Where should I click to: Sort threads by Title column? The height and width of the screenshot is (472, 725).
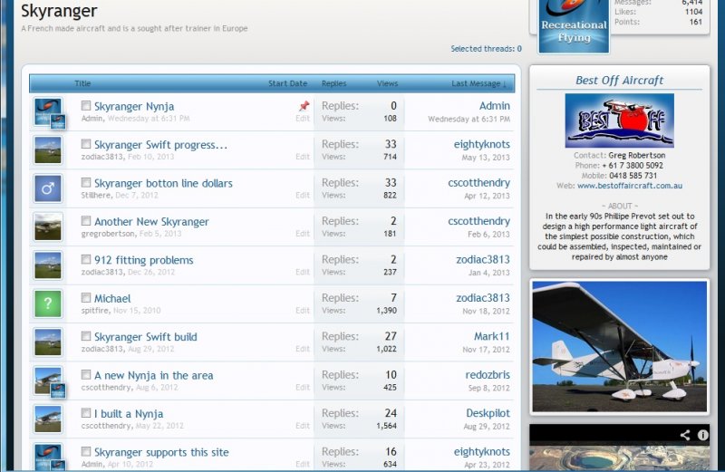coord(82,83)
